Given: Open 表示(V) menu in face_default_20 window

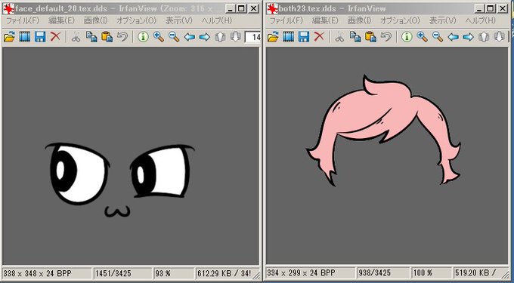Looking at the screenshot, I should click(178, 20).
